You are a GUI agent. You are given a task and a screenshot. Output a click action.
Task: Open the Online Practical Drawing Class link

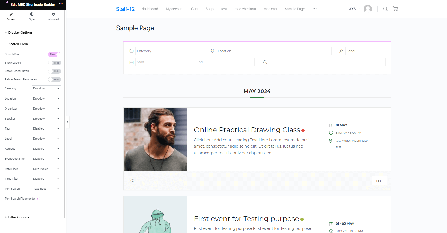247,130
